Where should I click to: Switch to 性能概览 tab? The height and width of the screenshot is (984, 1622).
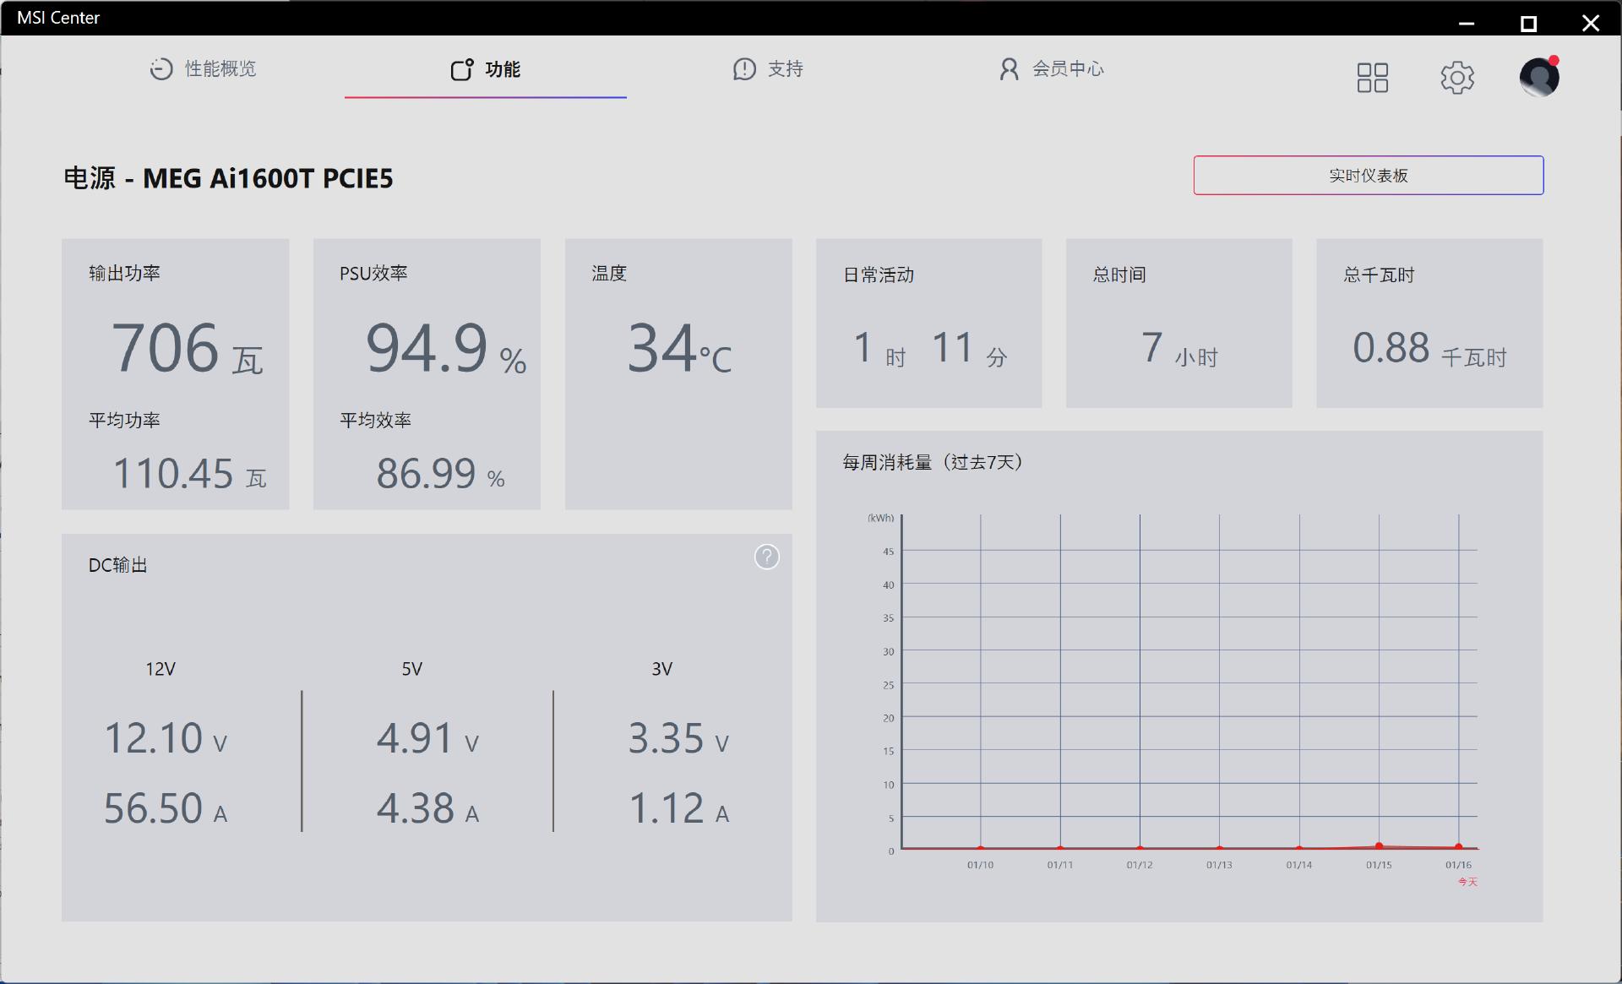pyautogui.click(x=220, y=69)
